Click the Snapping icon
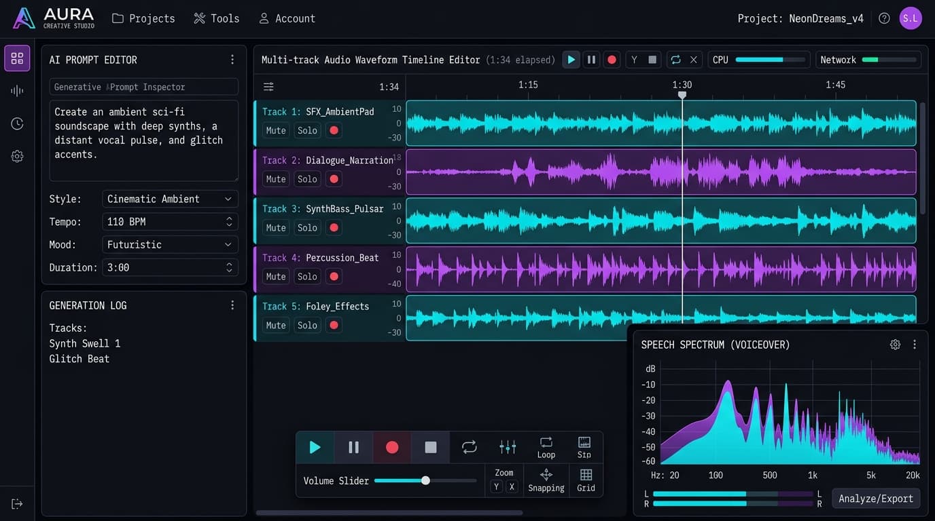Viewport: 935px width, 521px height. tap(546, 480)
